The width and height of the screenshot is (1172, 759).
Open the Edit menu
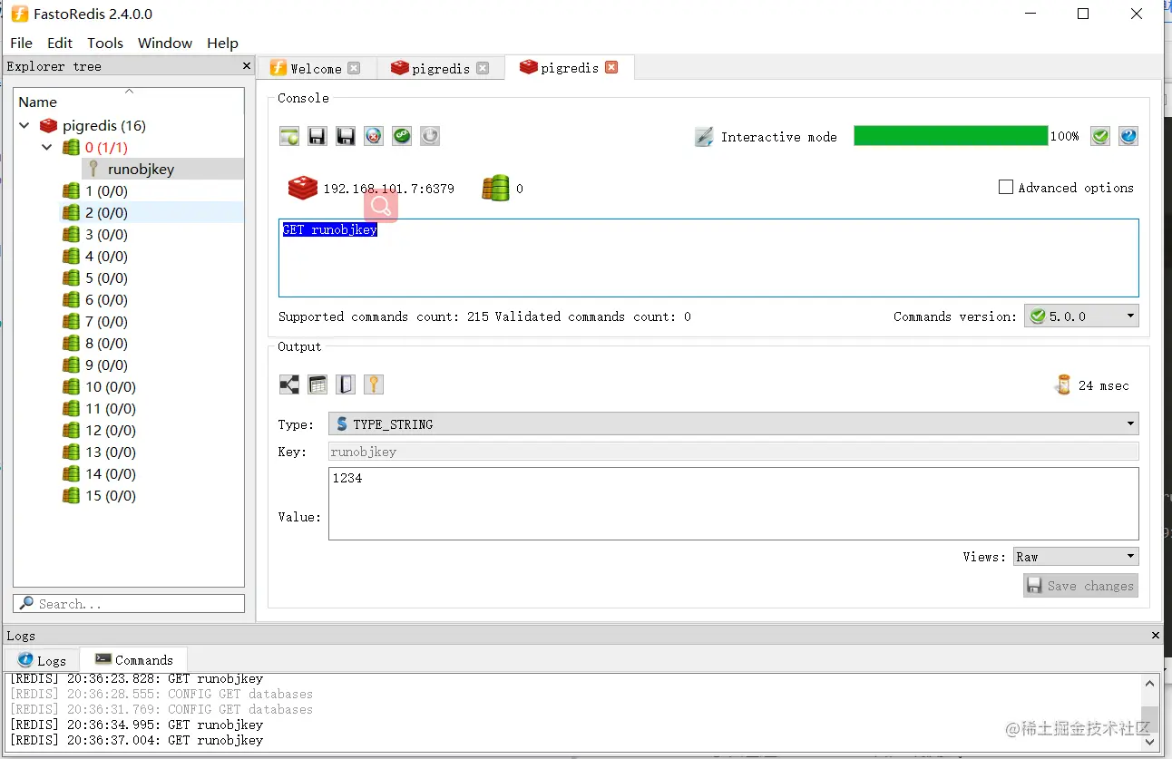coord(60,43)
